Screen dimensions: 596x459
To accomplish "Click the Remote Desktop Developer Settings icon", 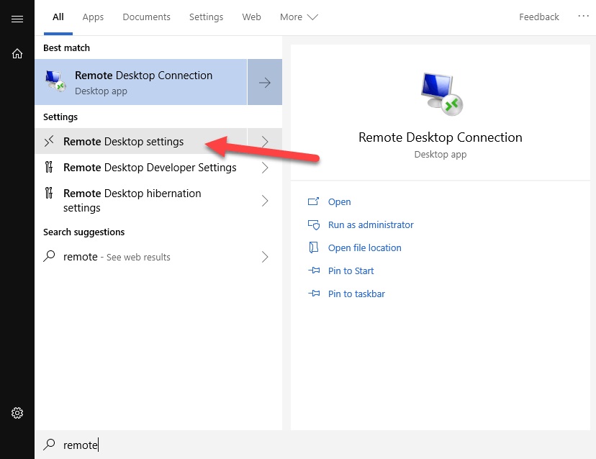I will (49, 167).
